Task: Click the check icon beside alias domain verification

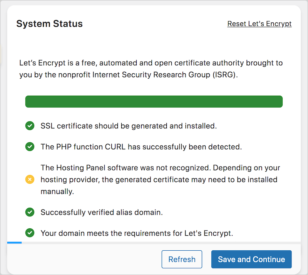Action: pyautogui.click(x=30, y=212)
